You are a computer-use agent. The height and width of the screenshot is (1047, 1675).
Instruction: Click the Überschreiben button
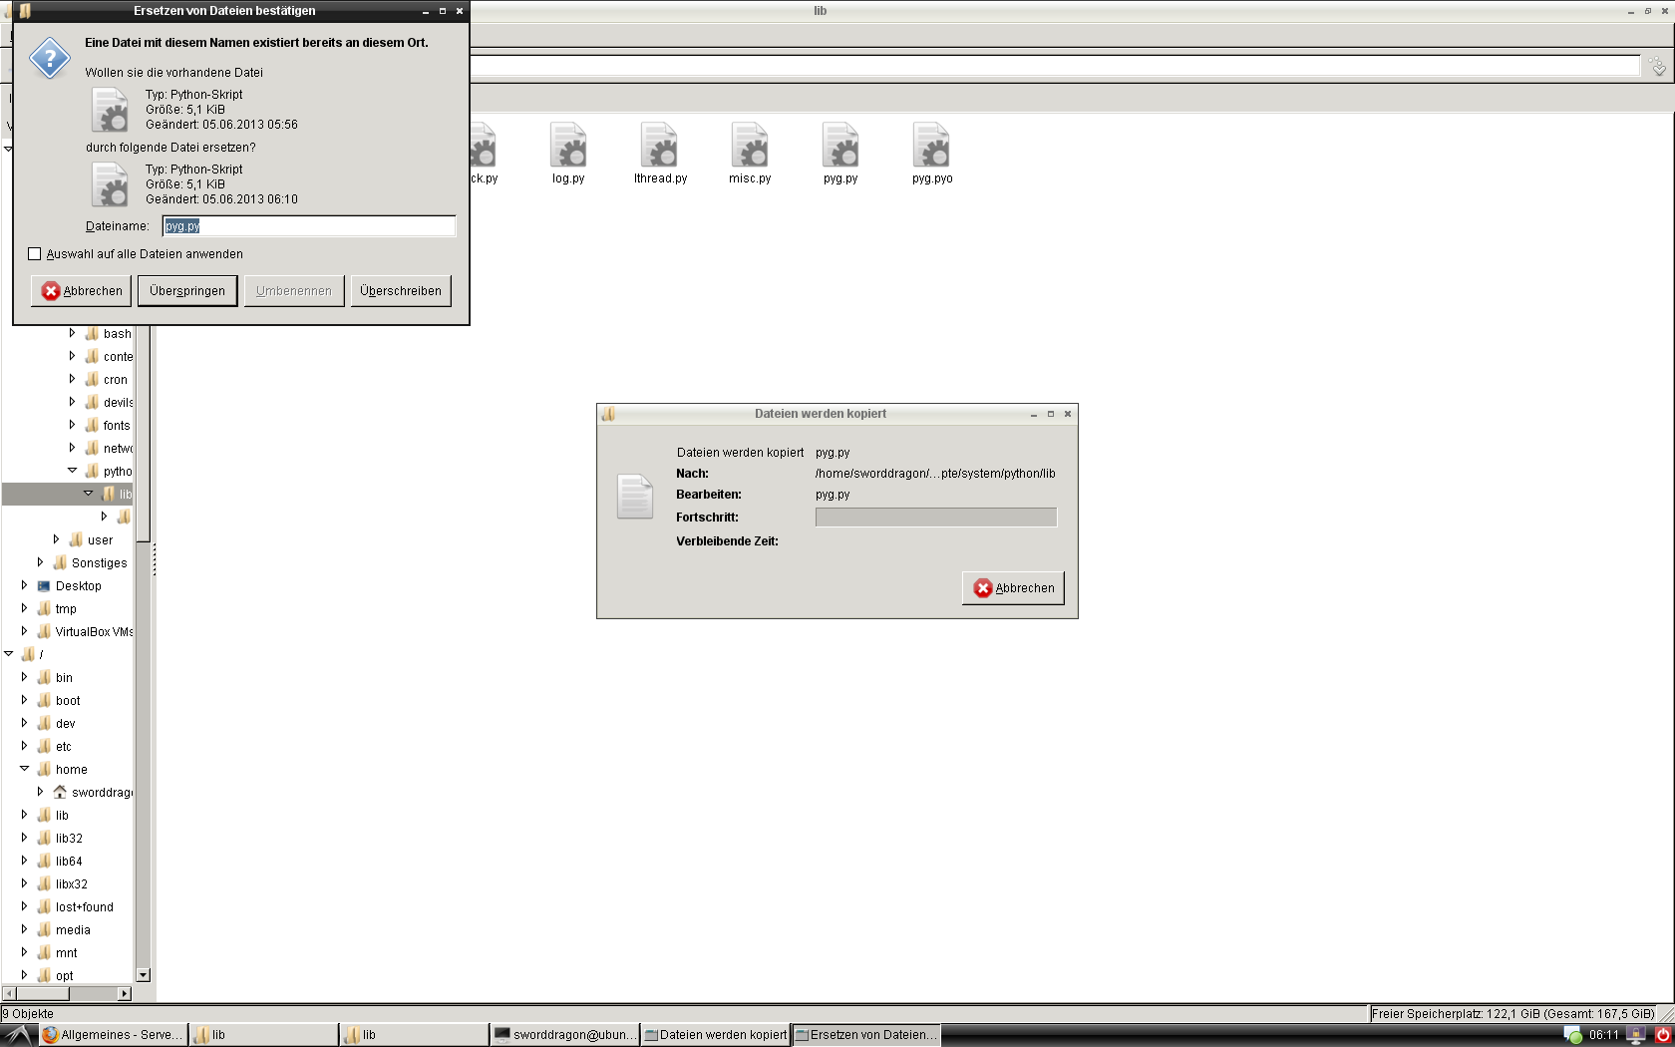[x=401, y=291]
